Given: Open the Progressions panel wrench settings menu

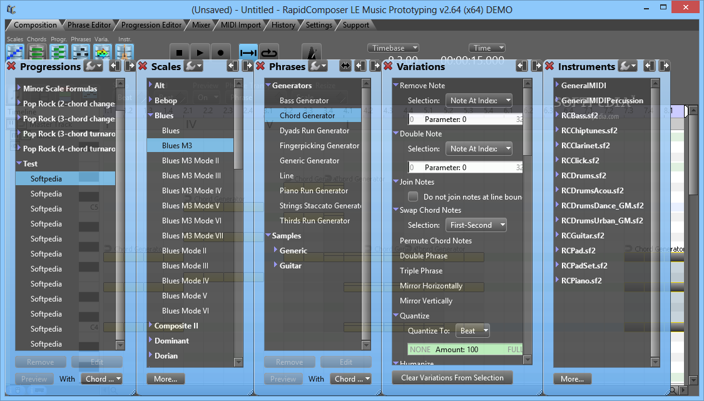Looking at the screenshot, I should 93,66.
